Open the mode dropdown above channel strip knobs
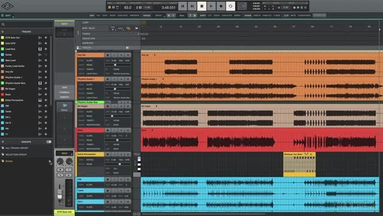Screen dimensions: 383x216 click(x=64, y=153)
